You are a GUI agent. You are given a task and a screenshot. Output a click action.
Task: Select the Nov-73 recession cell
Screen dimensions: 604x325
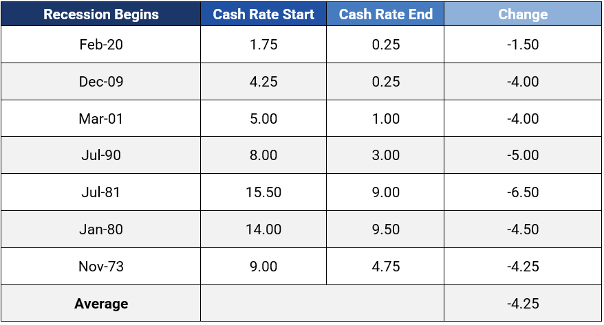pyautogui.click(x=101, y=267)
